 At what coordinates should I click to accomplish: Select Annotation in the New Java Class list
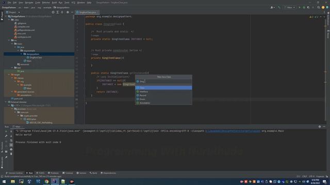163,103
